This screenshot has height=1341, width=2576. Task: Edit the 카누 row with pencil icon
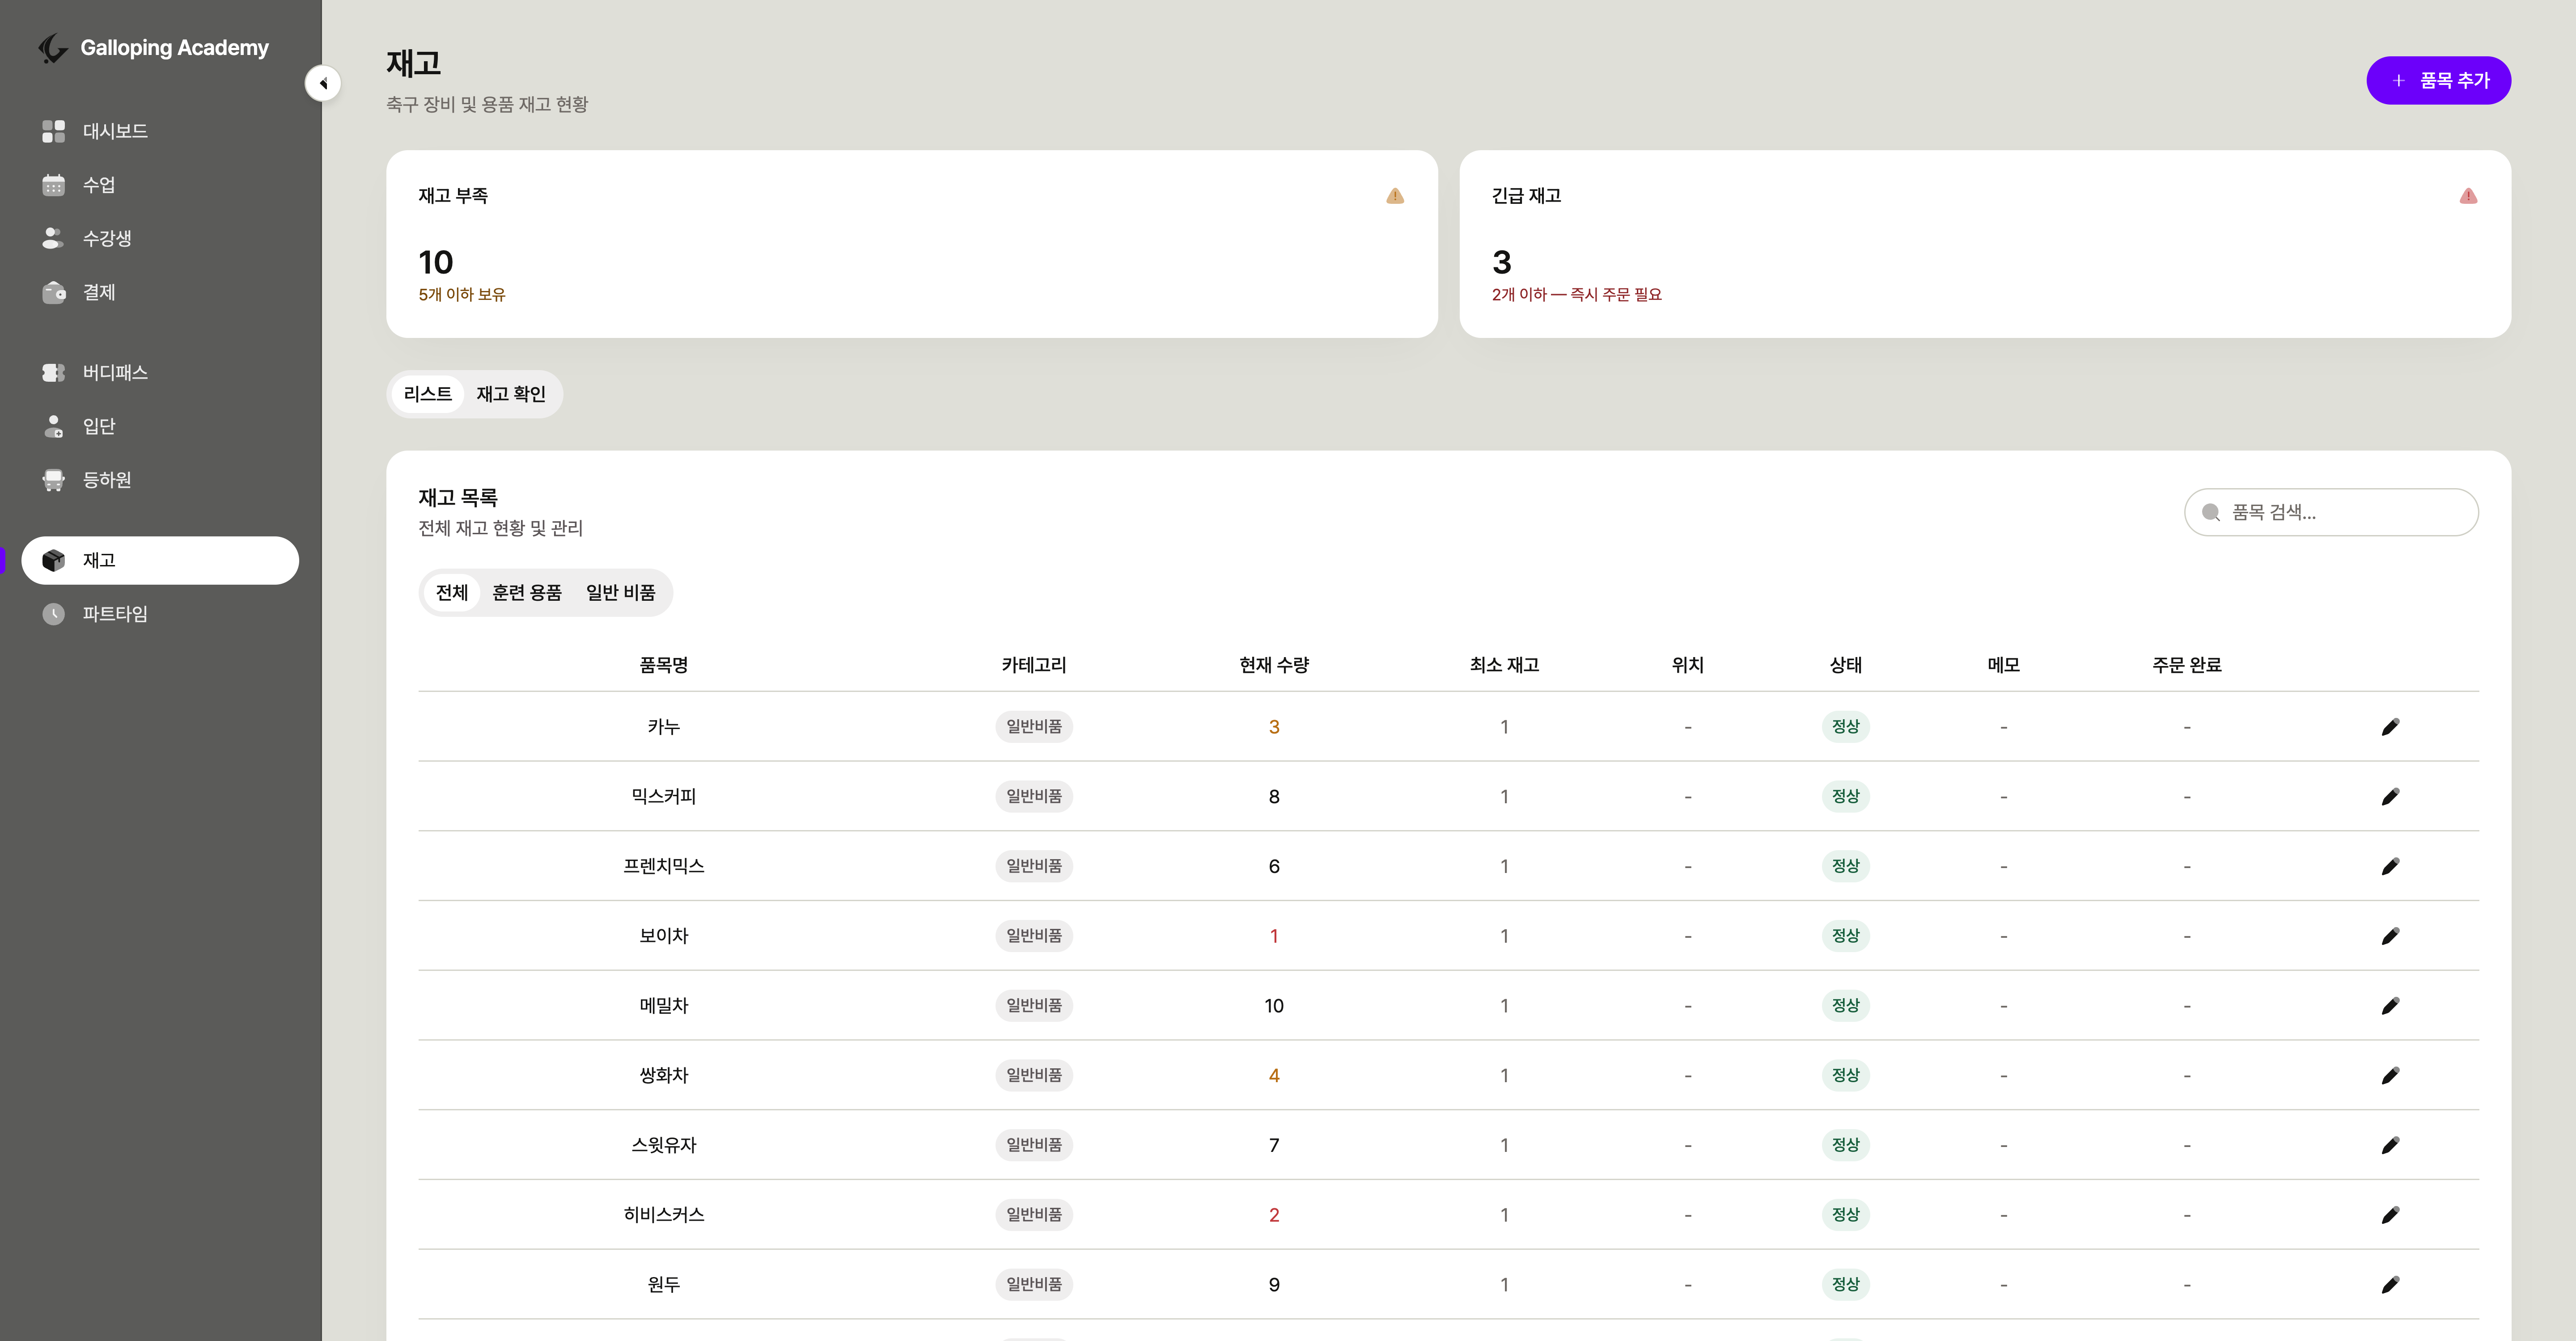click(2390, 726)
